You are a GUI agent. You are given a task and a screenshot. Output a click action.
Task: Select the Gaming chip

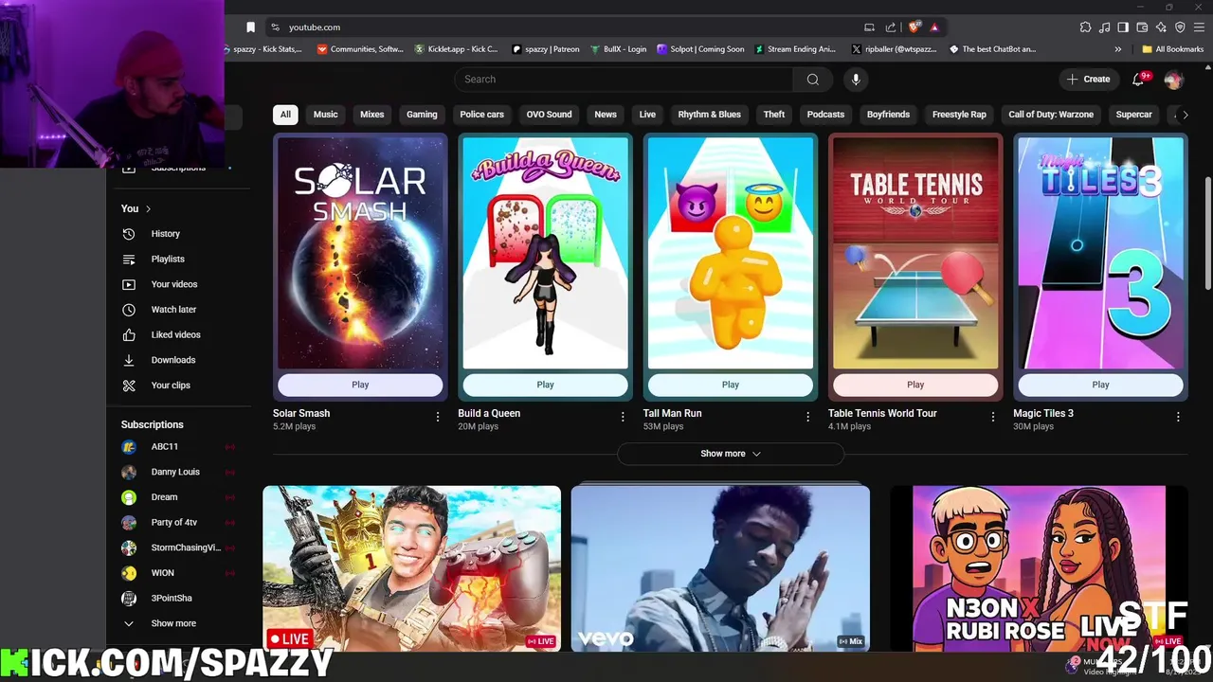422,115
